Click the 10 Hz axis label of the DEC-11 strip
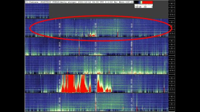The height and width of the screenshot is (112, 200). (172, 33)
